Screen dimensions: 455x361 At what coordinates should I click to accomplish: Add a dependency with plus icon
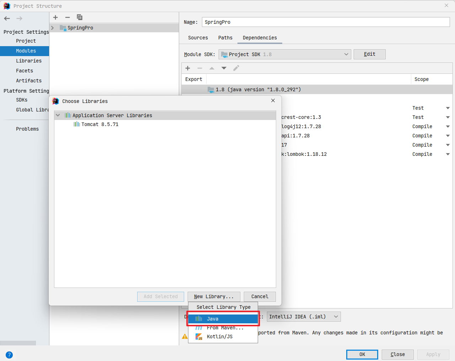click(188, 68)
